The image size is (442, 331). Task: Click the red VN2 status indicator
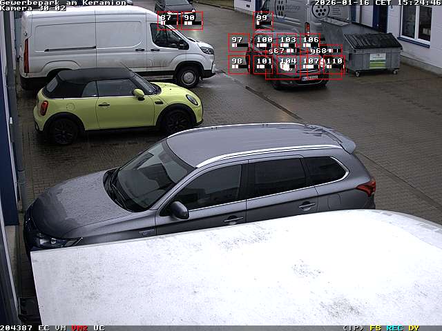[79, 328]
